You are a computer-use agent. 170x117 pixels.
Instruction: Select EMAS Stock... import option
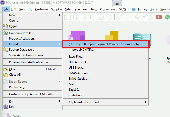click(x=105, y=79)
